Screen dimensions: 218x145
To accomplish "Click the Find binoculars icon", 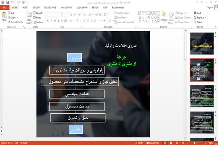I will [195, 13].
